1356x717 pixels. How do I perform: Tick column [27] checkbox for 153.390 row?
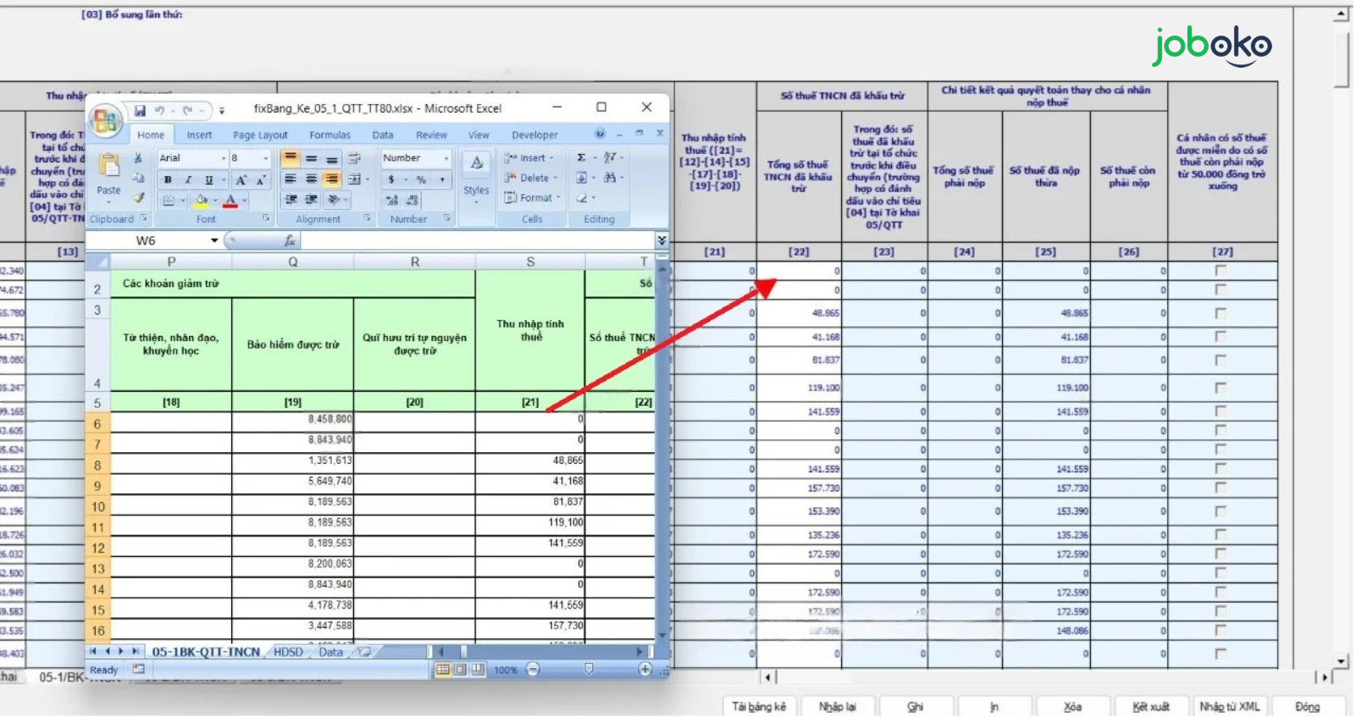click(1220, 511)
